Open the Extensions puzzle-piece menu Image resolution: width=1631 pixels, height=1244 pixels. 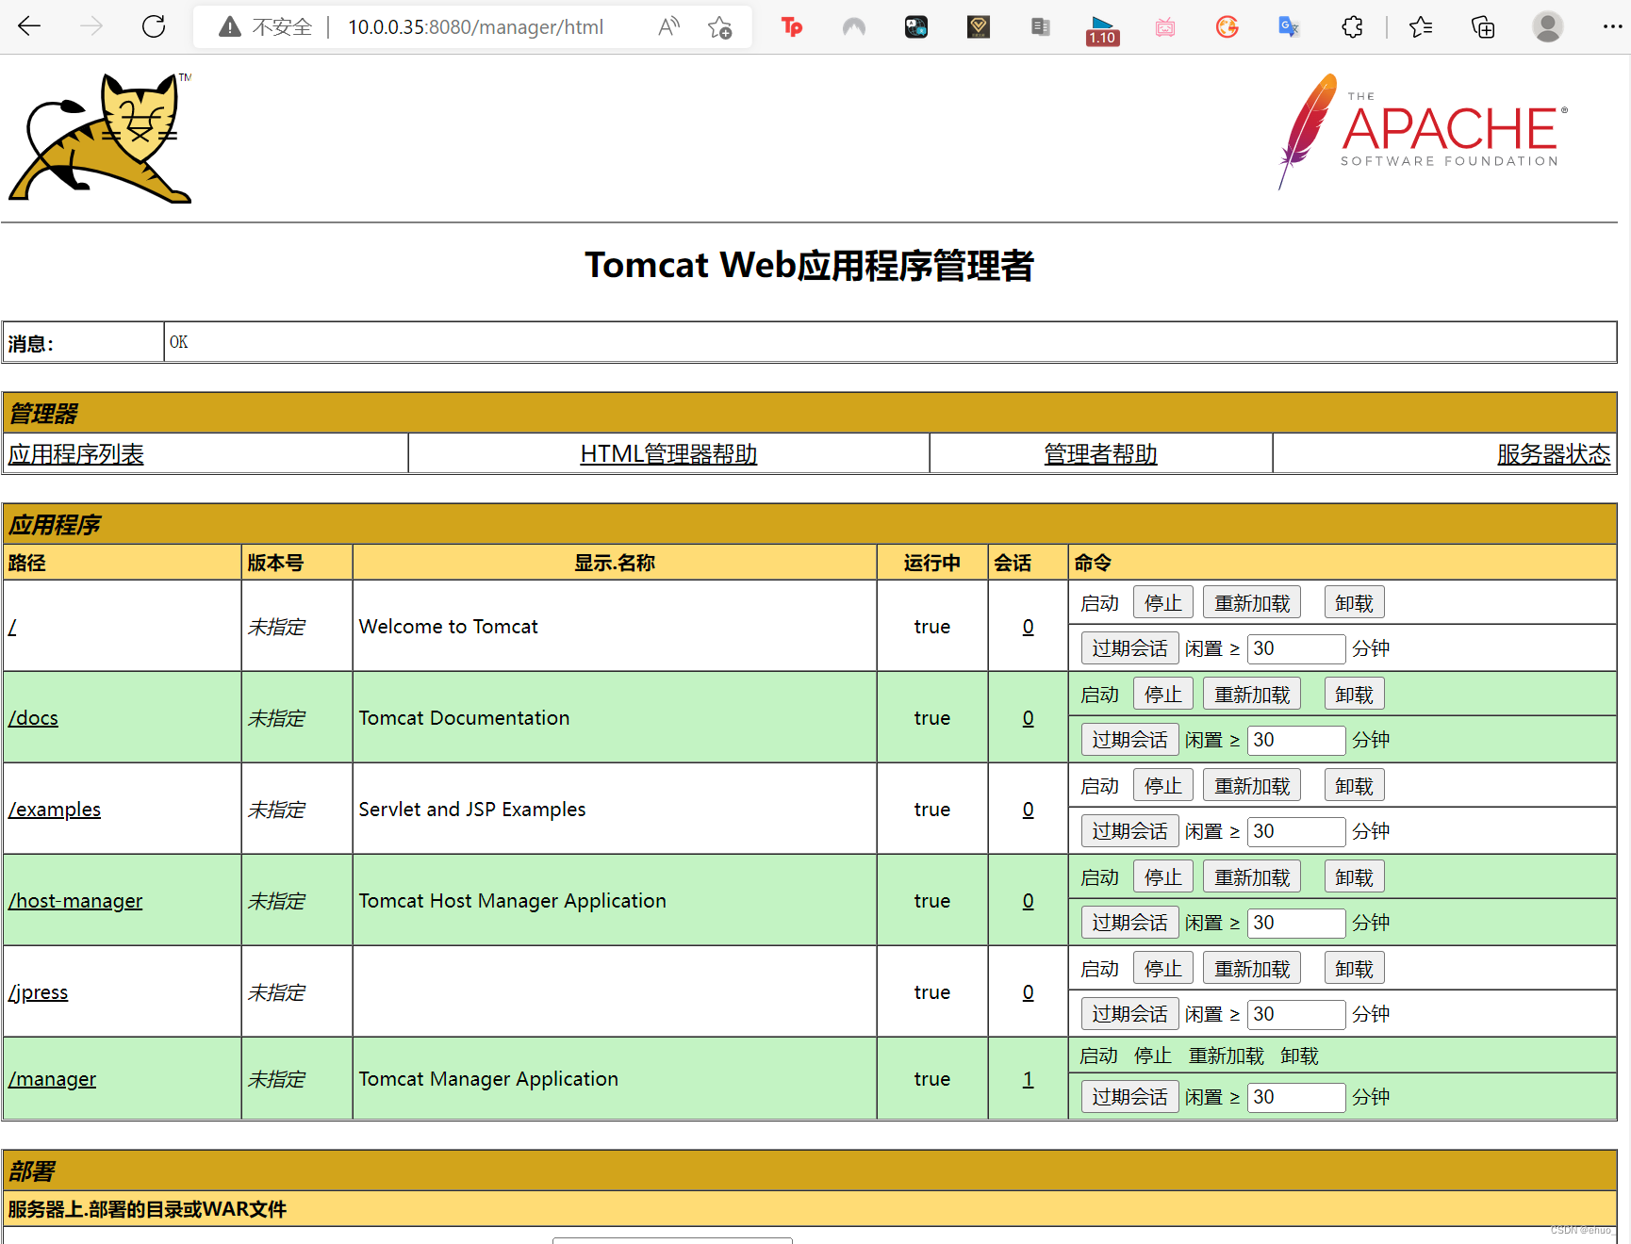click(1352, 27)
